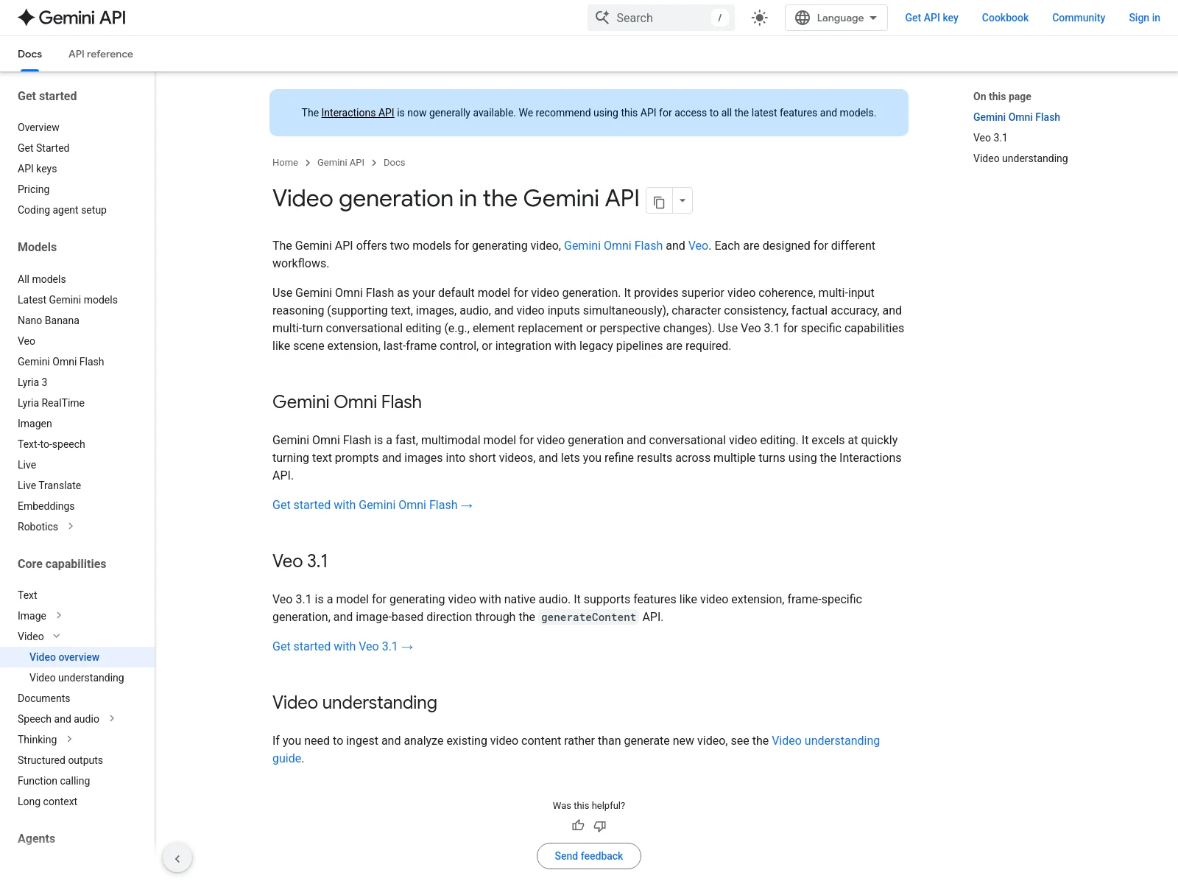This screenshot has width=1178, height=884.
Task: Click Get API key link
Action: [x=931, y=18]
